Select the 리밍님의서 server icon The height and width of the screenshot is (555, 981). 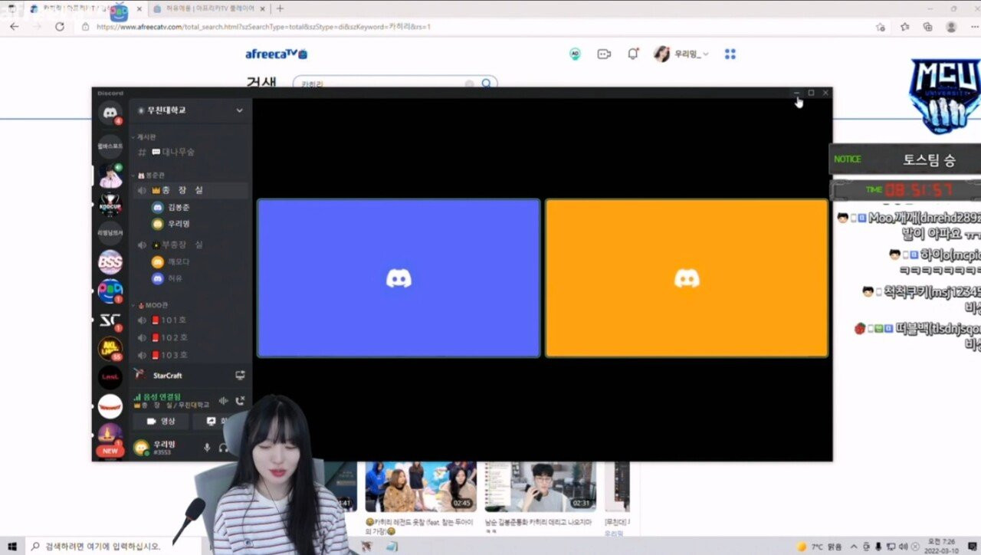pyautogui.click(x=110, y=233)
